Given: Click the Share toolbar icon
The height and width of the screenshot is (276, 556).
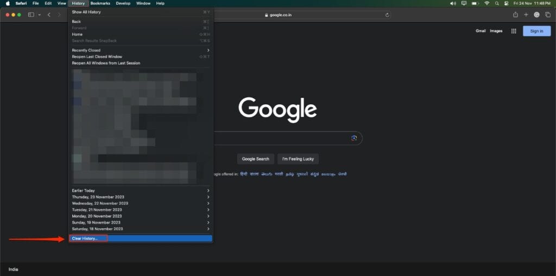Looking at the screenshot, I should [515, 15].
